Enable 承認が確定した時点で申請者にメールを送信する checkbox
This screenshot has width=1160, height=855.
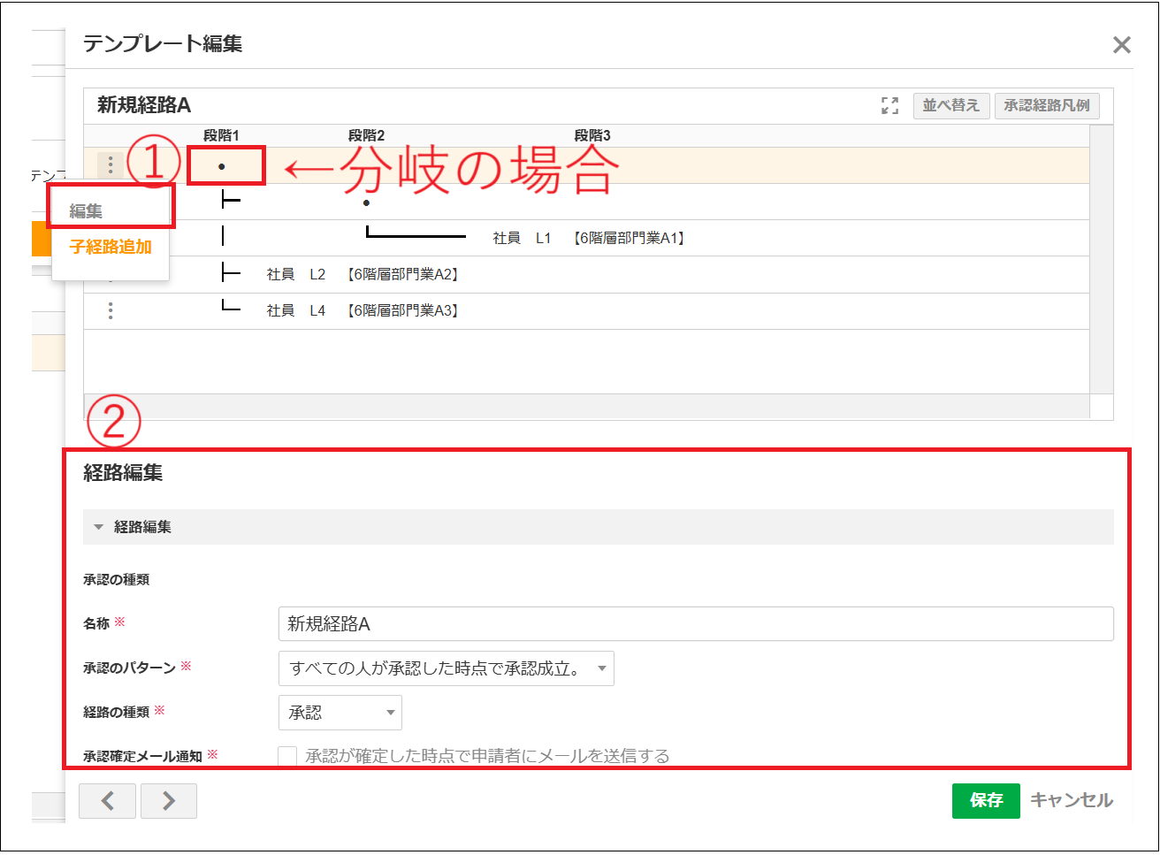286,754
